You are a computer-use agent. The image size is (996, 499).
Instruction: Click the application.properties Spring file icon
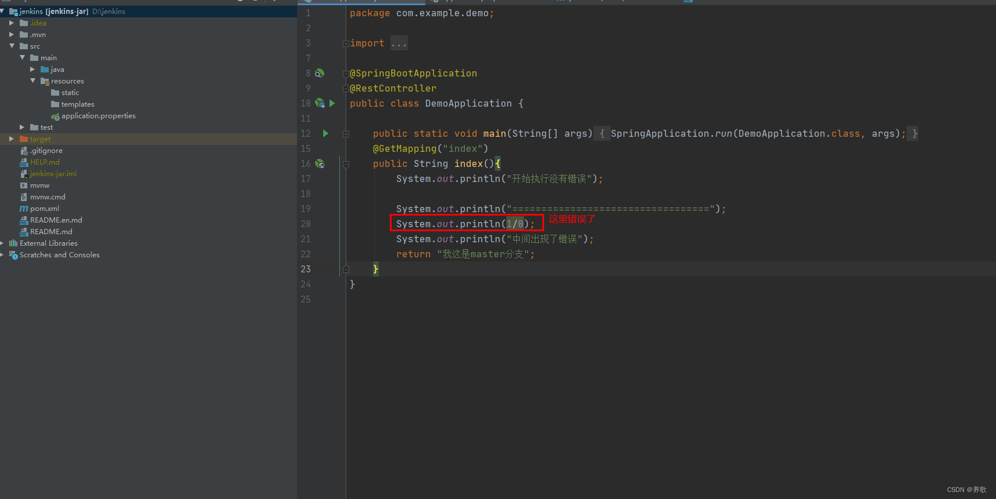click(x=55, y=116)
